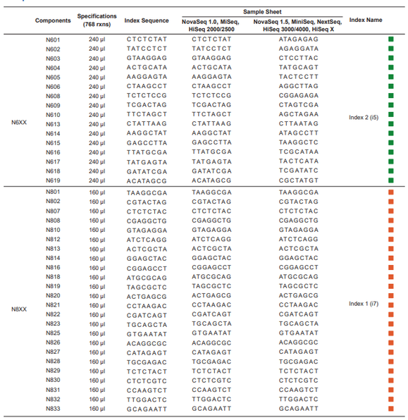
Task: Click the orange square in the N833 row
Action: [391, 409]
